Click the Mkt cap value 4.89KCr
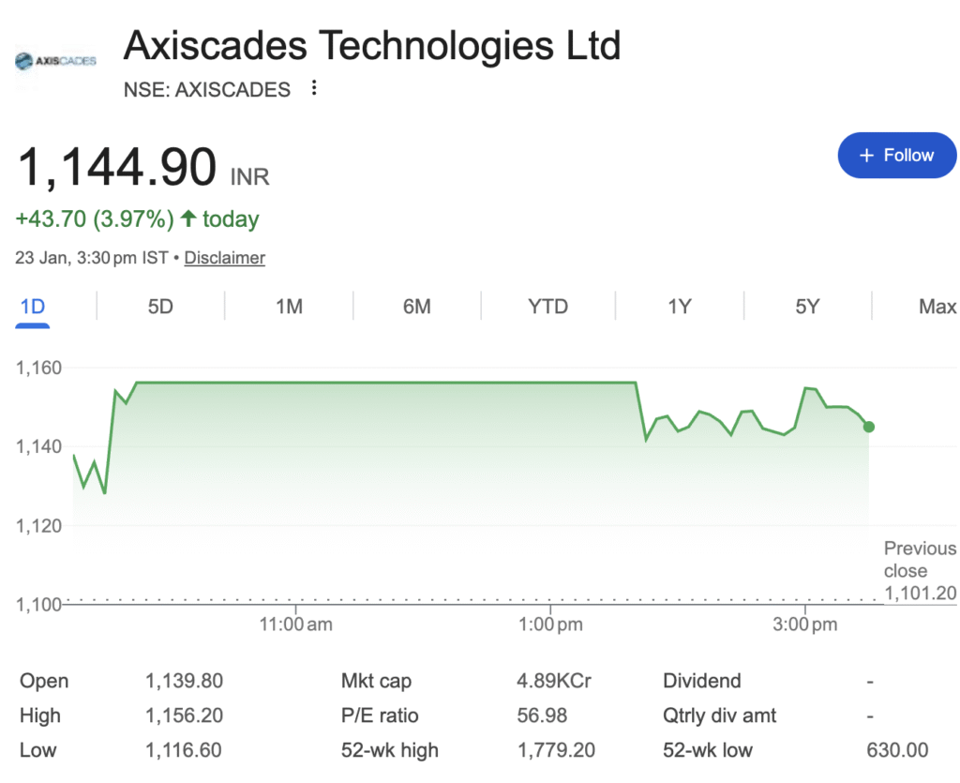 click(554, 682)
